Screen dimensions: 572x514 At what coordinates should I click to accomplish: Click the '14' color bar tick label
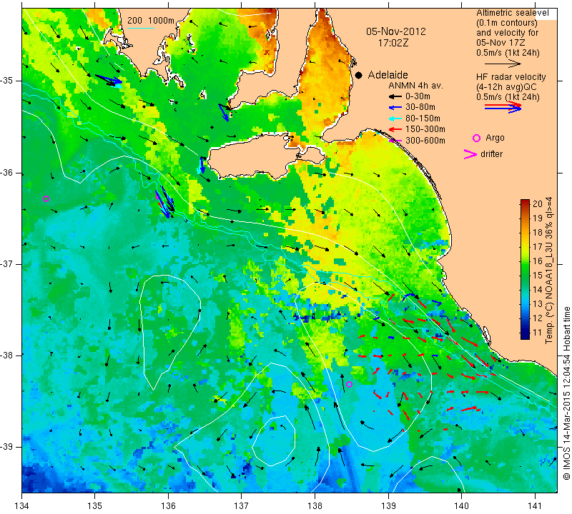click(538, 290)
